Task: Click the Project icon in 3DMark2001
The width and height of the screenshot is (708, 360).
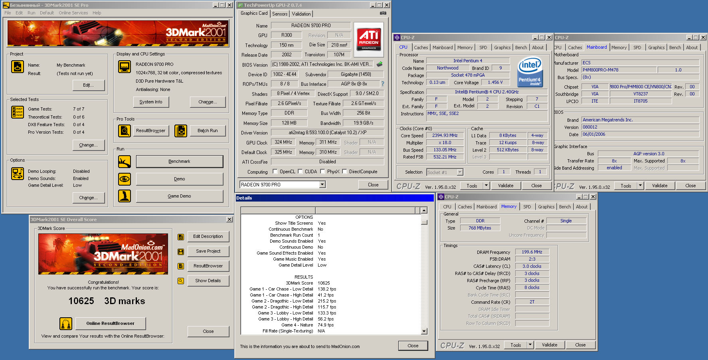Action: 17,67
